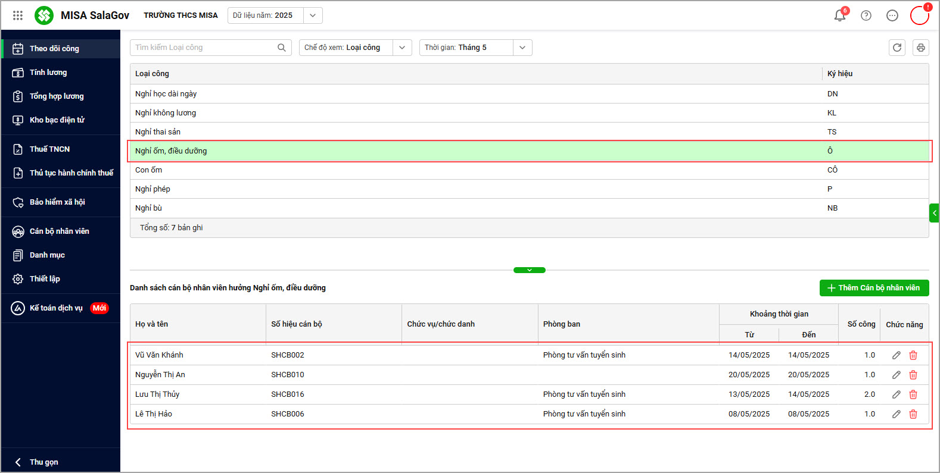Image resolution: width=940 pixels, height=473 pixels.
Task: Open the Thời gian Tháng 5 dropdown
Action: (x=522, y=48)
